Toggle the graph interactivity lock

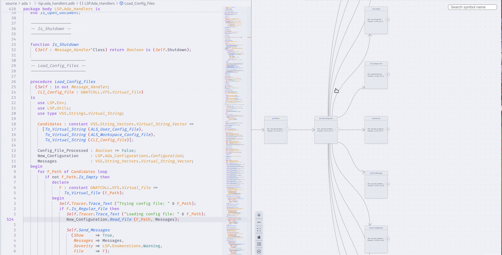point(259,237)
